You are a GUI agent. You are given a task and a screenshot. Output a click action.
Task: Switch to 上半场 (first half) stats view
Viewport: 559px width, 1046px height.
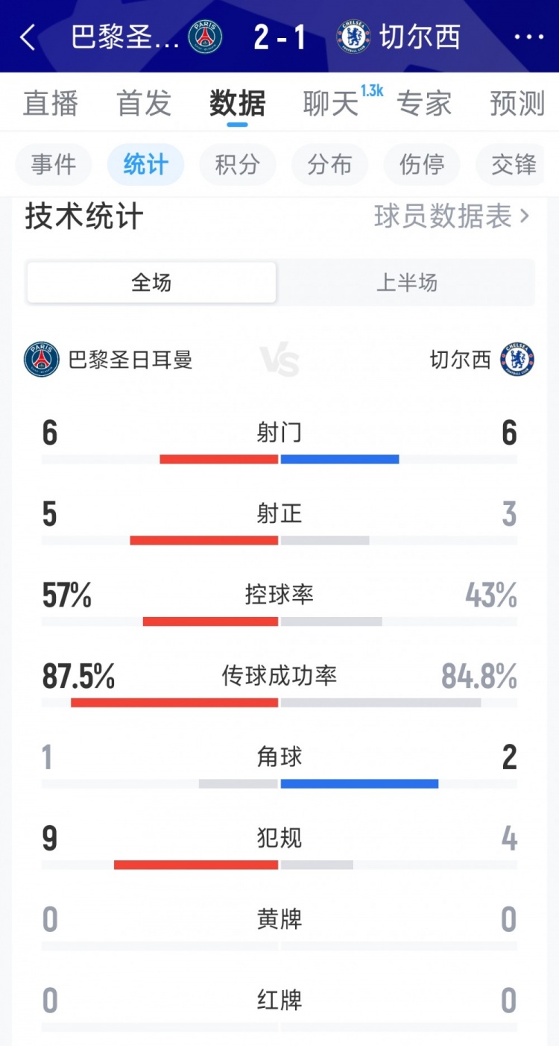pos(408,282)
